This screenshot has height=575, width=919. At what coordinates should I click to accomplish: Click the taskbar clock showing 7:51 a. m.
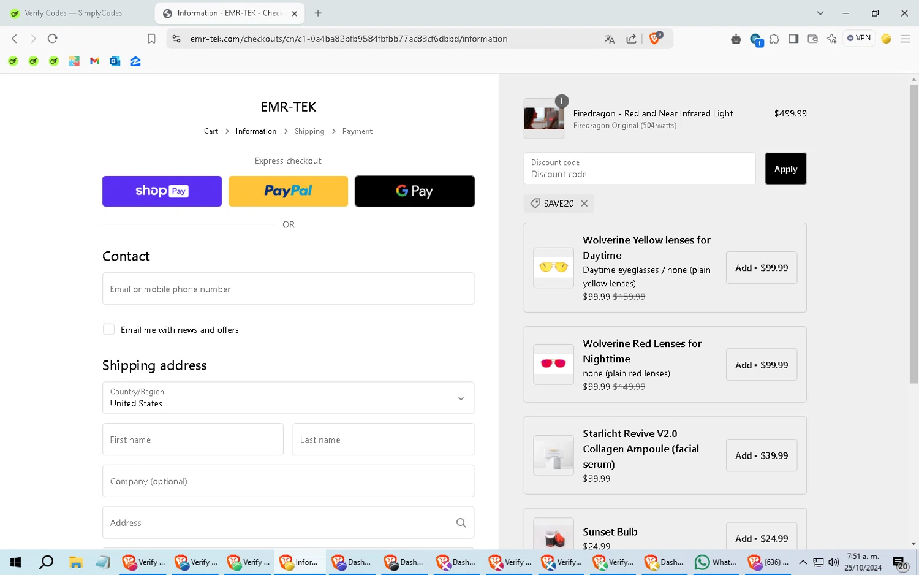pos(863,562)
